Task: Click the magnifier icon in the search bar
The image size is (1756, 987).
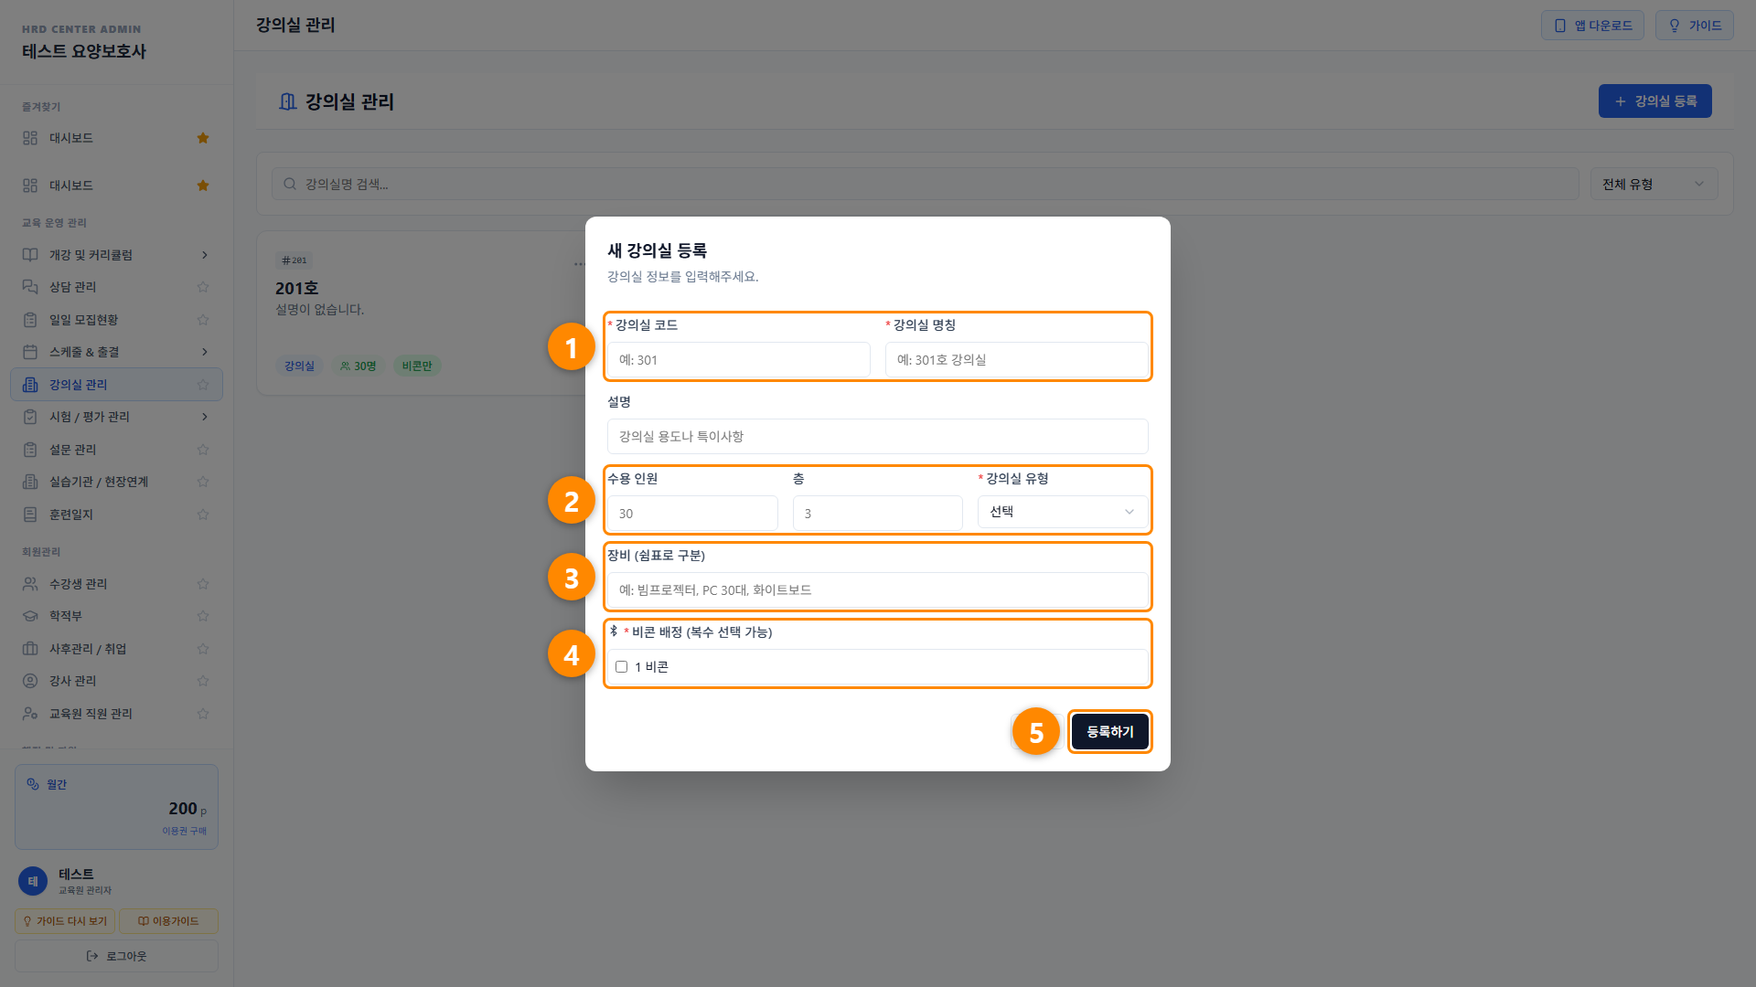Action: coord(290,184)
